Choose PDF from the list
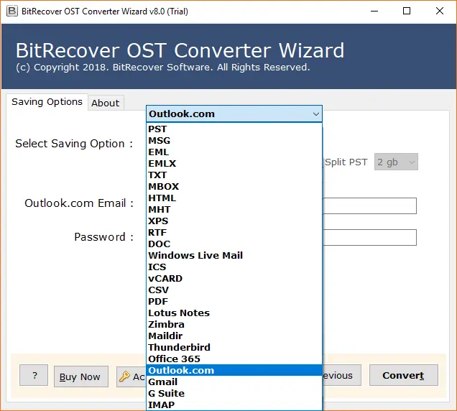The width and height of the screenshot is (457, 411). point(234,301)
